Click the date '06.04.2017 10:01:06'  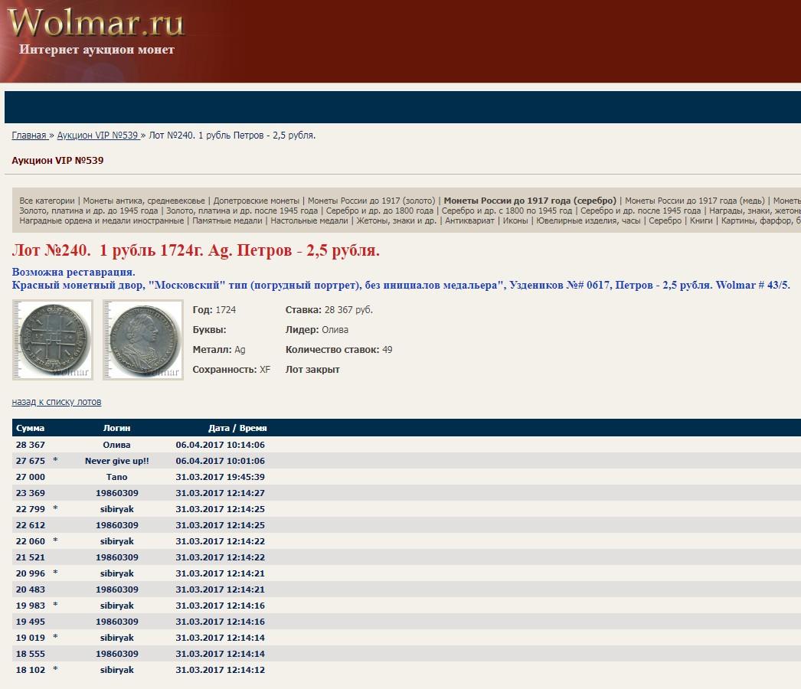221,461
